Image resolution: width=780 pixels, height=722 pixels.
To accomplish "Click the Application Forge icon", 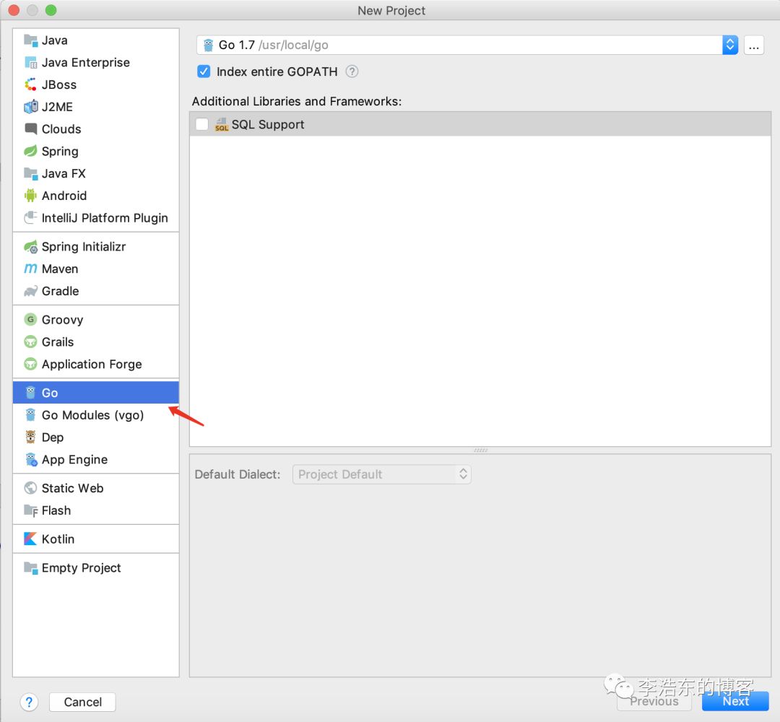I will (x=31, y=364).
